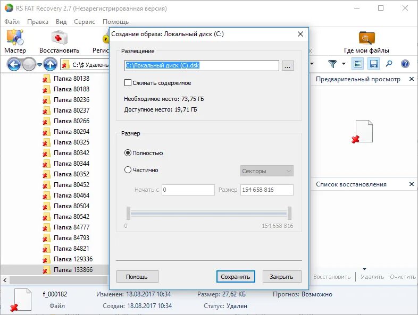Select the Частично radio option
The height and width of the screenshot is (315, 418).
point(128,169)
